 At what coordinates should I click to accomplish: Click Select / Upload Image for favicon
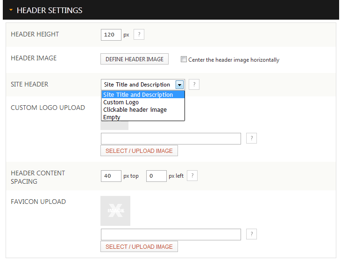tap(139, 246)
